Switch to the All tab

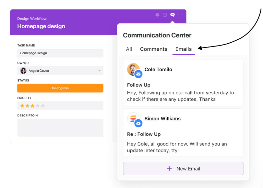[x=129, y=49]
